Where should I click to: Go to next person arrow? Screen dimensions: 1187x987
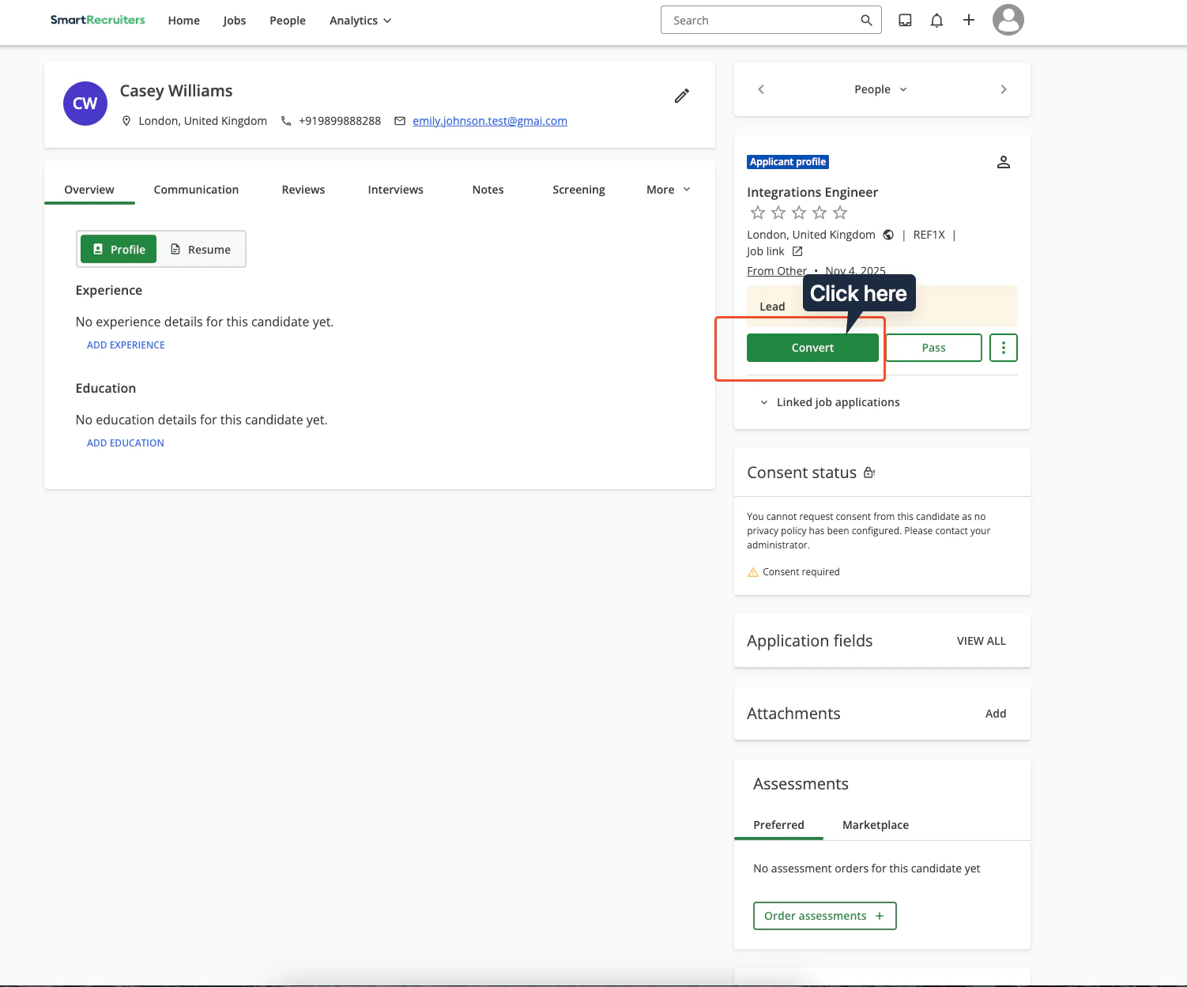coord(1004,89)
